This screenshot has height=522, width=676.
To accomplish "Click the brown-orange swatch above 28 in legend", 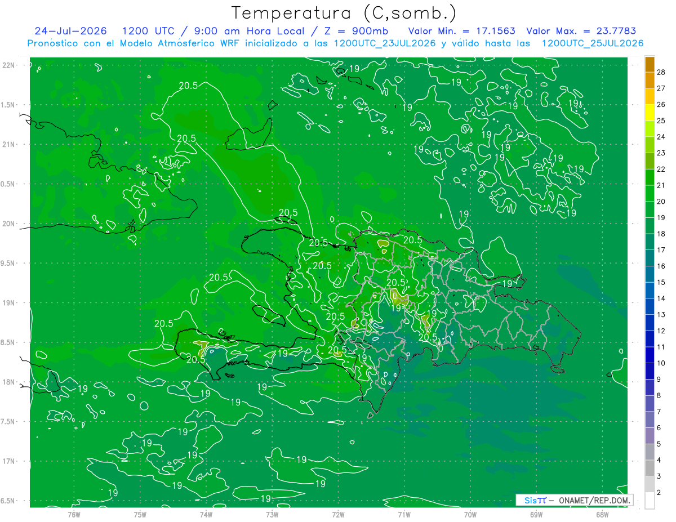I will 650,64.
